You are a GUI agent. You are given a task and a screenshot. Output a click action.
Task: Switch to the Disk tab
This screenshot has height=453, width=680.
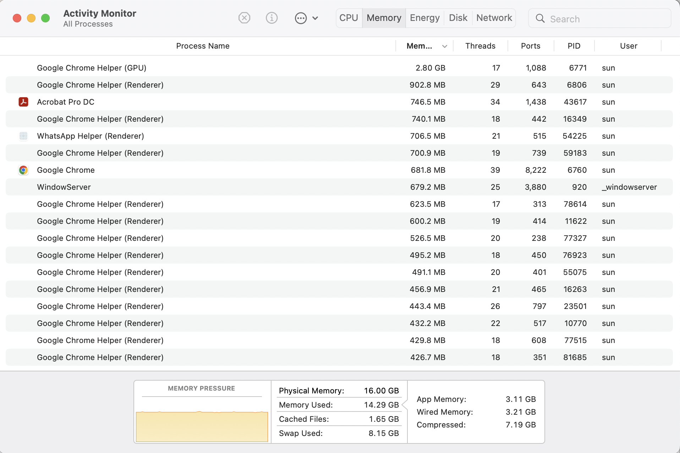458,18
